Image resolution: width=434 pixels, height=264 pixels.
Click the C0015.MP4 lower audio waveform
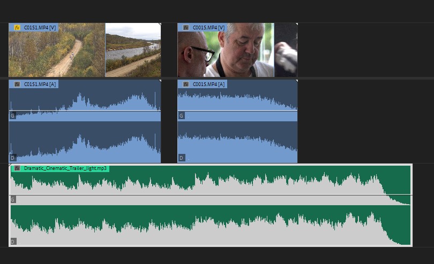[x=237, y=142]
